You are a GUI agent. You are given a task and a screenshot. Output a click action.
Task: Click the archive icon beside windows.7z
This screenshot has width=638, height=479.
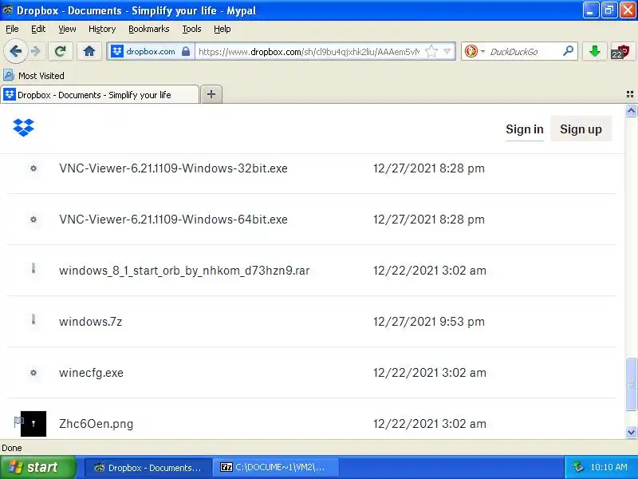pyautogui.click(x=33, y=319)
